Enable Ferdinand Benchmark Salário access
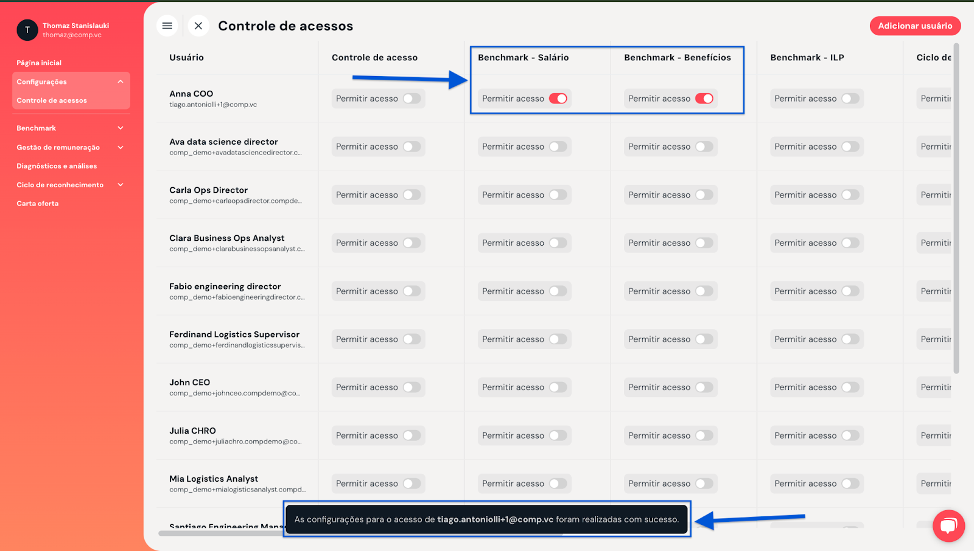 click(558, 339)
